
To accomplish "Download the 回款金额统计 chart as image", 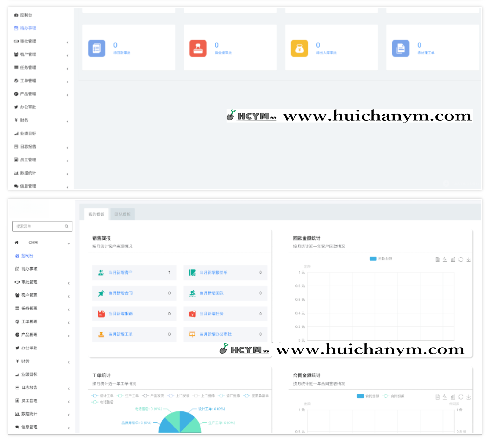I will point(468,260).
